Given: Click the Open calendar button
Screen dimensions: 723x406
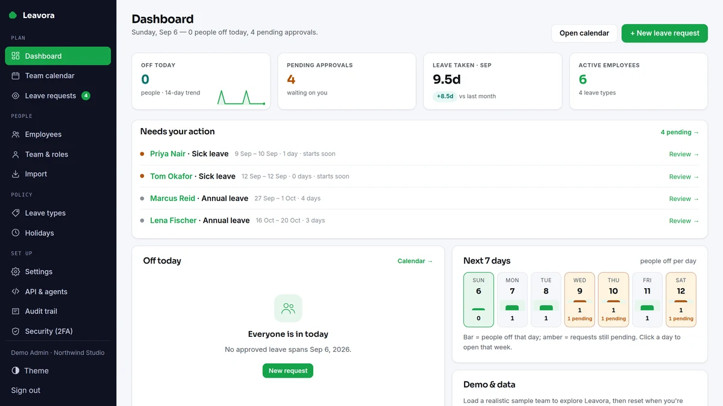Looking at the screenshot, I should tap(584, 33).
